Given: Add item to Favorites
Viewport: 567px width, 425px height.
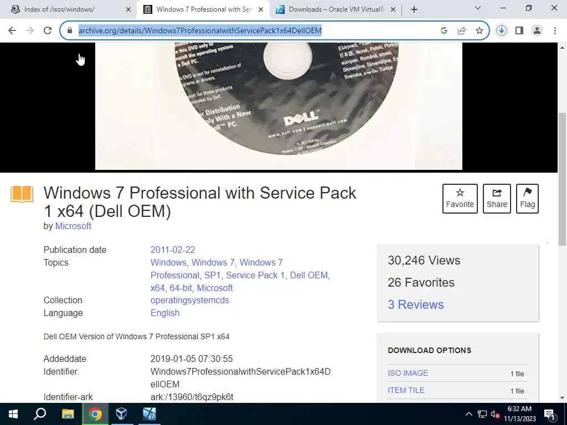Looking at the screenshot, I should click(460, 199).
